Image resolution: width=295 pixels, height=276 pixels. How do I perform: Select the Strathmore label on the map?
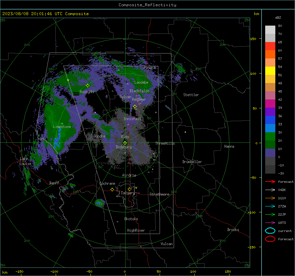[x=159, y=194]
